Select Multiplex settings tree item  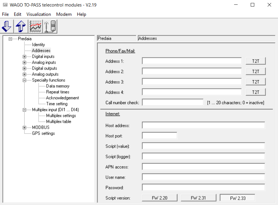[61, 116]
